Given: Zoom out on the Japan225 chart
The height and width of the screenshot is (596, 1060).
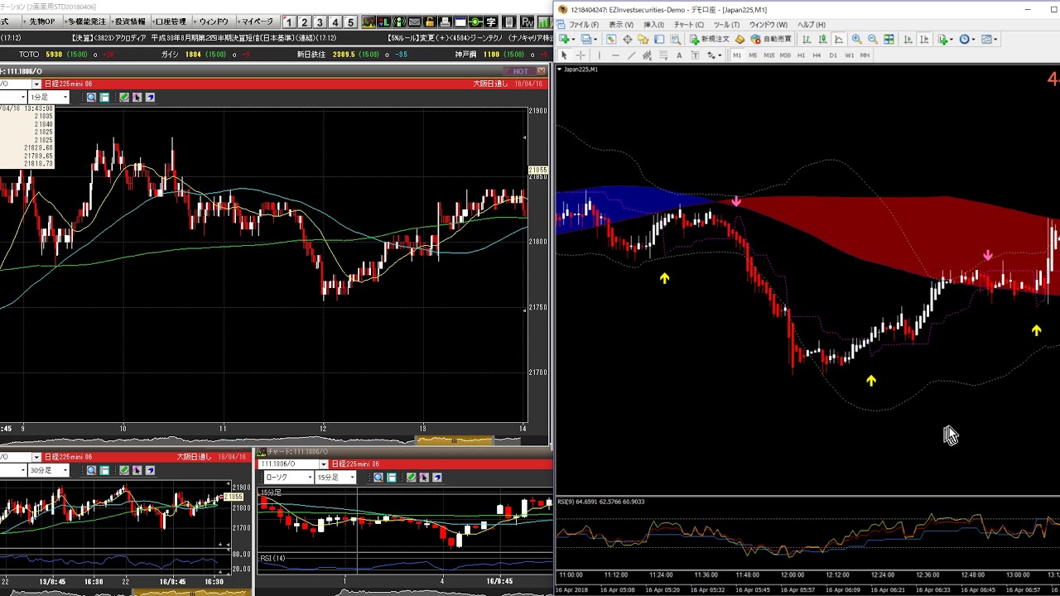Looking at the screenshot, I should click(x=873, y=39).
